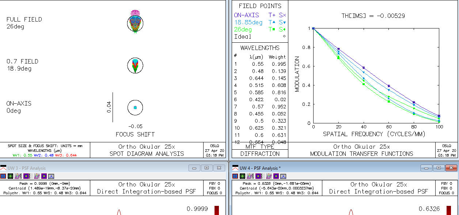Click the 18.9deg text under 0.7 FIELD
The height and width of the screenshot is (215, 459).
tap(19, 69)
